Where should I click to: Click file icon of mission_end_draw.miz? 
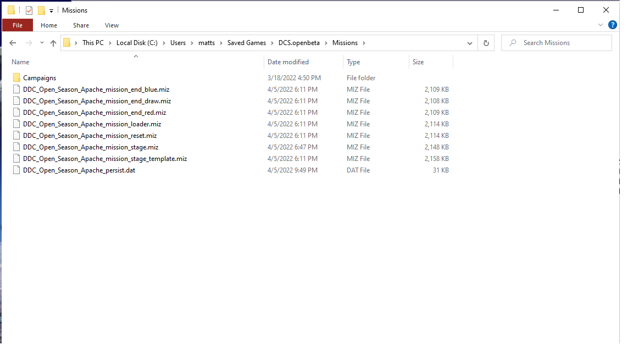pos(16,101)
